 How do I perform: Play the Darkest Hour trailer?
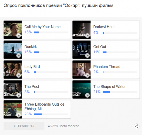87,36
